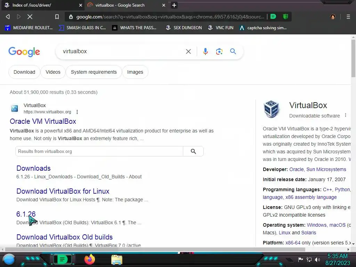Image resolution: width=356 pixels, height=267 pixels.
Task: Click the browser forward arrow
Action: (19, 17)
